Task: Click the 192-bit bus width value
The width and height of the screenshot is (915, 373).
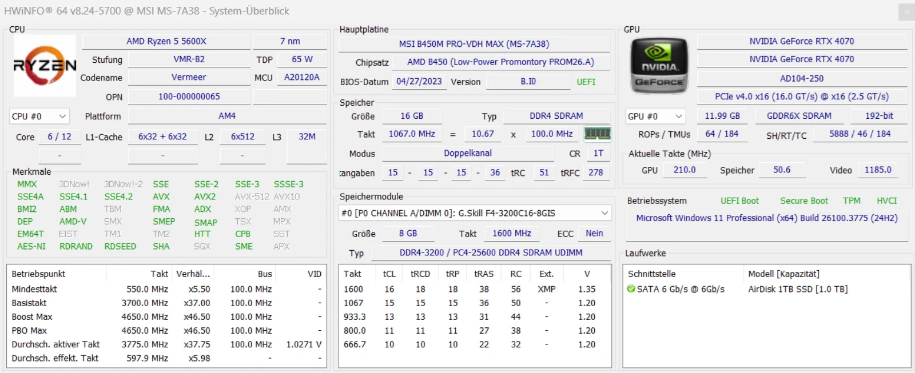Action: [x=879, y=116]
